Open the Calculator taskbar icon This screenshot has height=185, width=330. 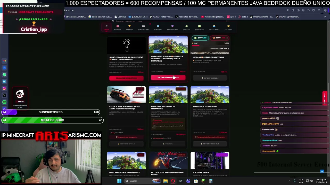pyautogui.click(x=211, y=181)
